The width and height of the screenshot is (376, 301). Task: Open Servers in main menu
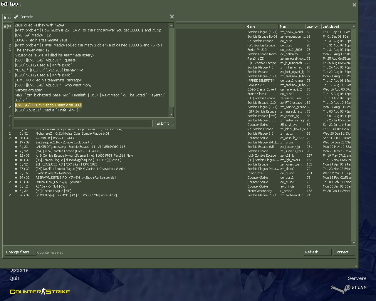(x=357, y=278)
